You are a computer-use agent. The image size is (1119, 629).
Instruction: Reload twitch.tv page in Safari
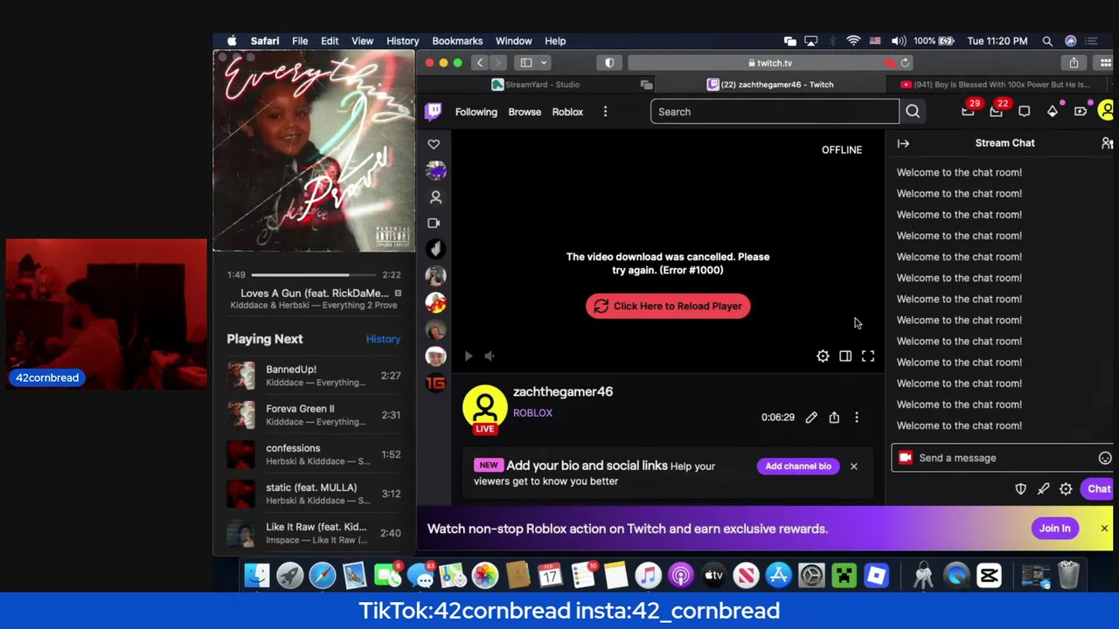click(x=905, y=63)
